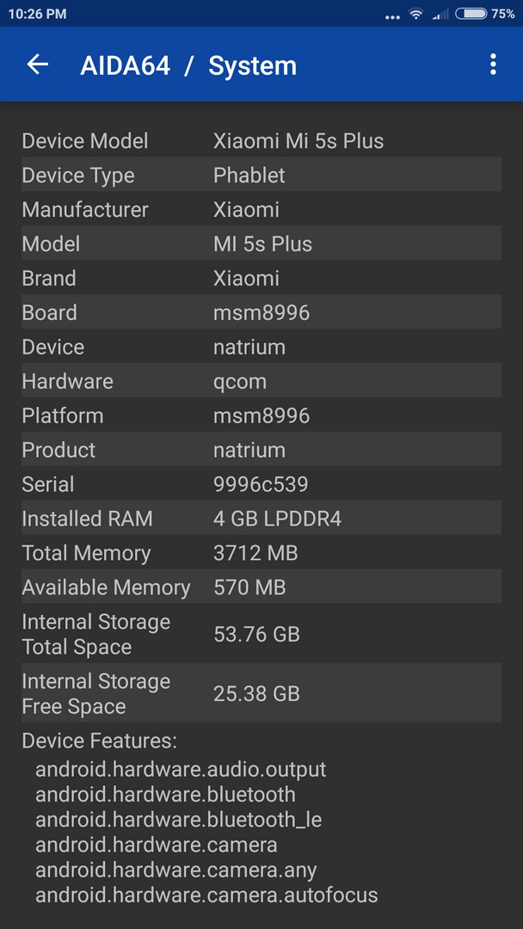Viewport: 523px width, 929px height.
Task: Select the Available Memory row
Action: tap(261, 588)
